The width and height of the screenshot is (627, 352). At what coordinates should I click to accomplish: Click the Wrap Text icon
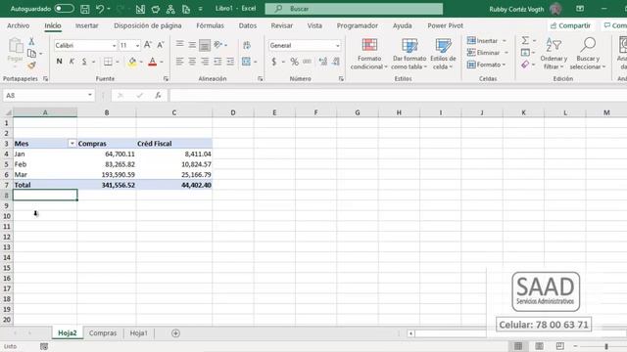click(x=246, y=45)
